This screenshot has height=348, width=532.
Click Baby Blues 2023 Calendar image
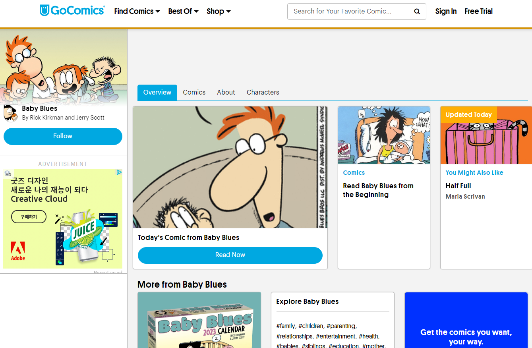pos(199,320)
